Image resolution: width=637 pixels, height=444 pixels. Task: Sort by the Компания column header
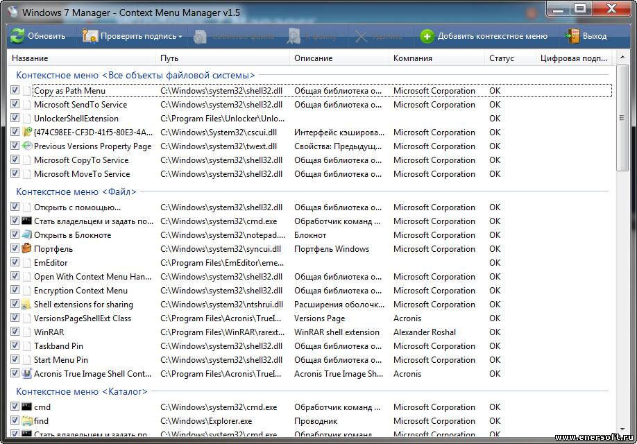[436, 58]
